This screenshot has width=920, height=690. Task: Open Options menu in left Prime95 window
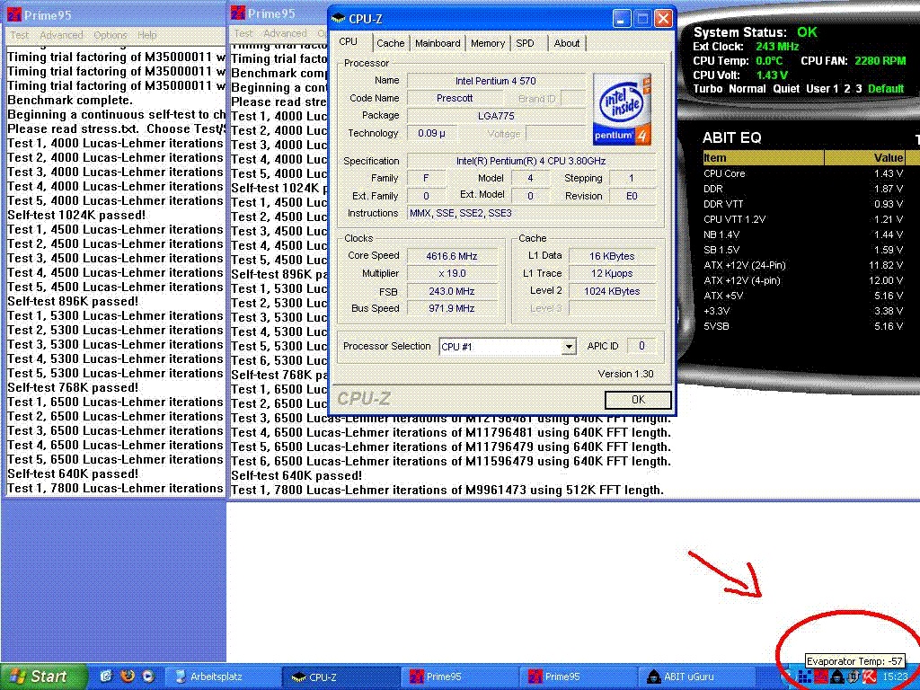coord(111,35)
